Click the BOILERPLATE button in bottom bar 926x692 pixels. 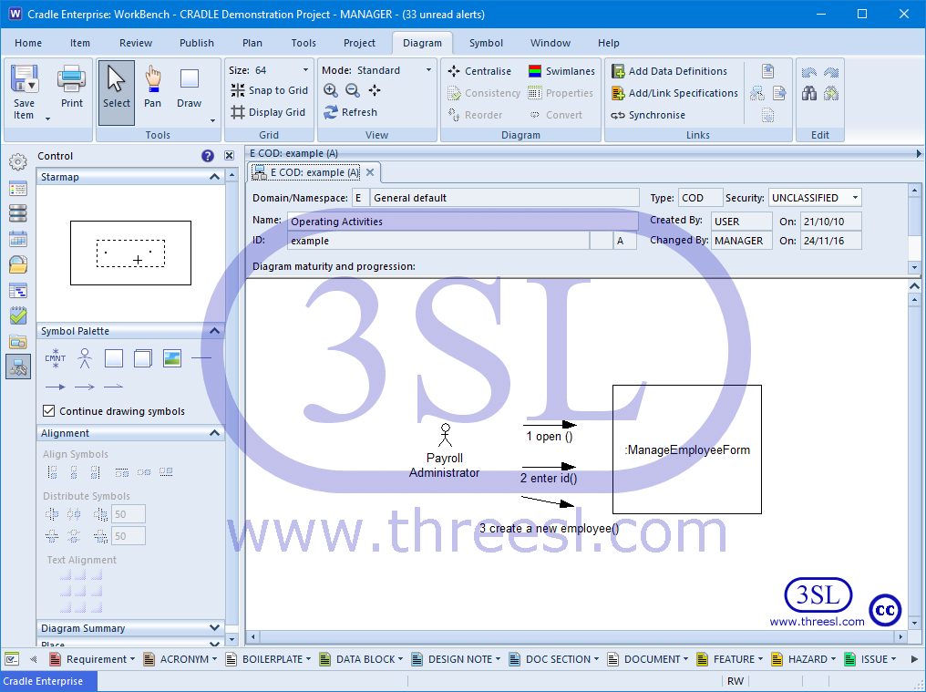[x=268, y=659]
